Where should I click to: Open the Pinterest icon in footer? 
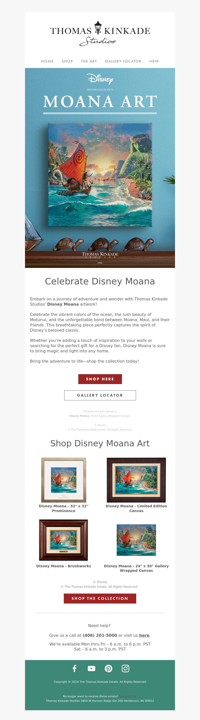[x=108, y=669]
